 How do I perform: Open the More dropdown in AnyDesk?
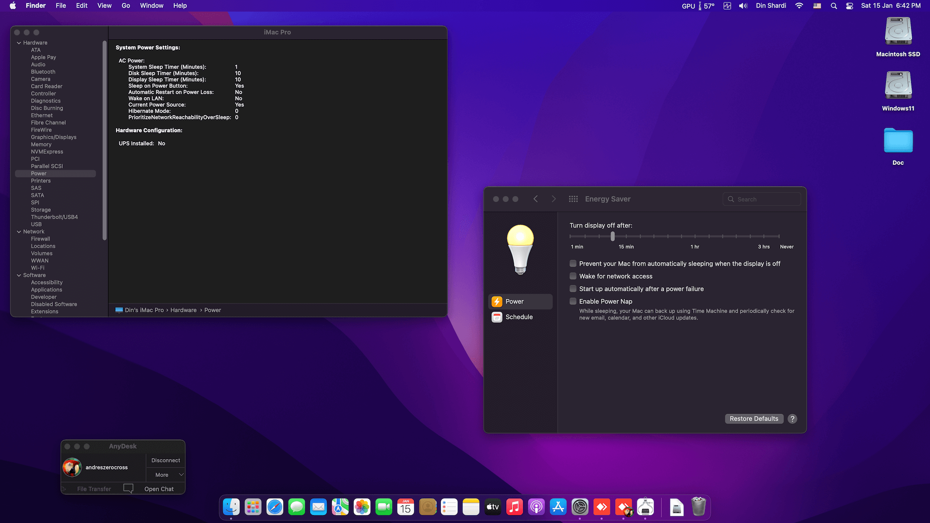tap(166, 475)
